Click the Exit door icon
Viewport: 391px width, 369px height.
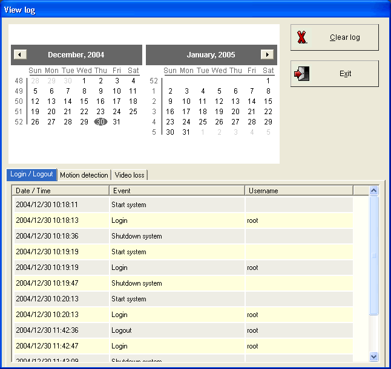point(302,74)
